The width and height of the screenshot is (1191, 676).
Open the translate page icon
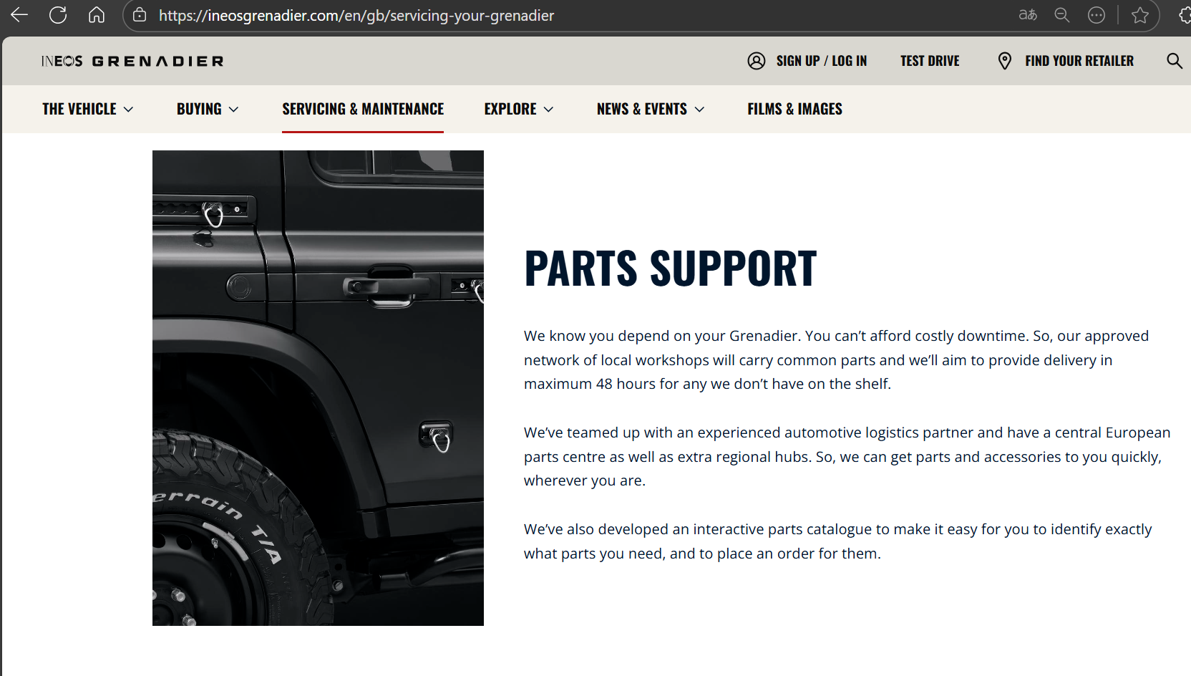[1028, 15]
